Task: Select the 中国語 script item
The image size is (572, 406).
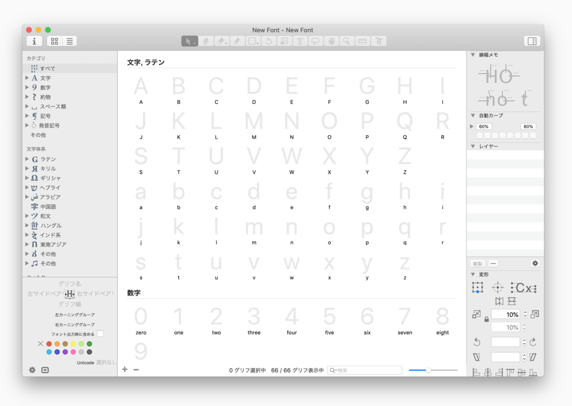Action: pos(70,207)
